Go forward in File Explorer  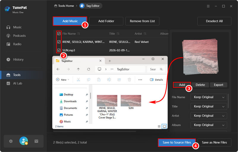point(68,69)
